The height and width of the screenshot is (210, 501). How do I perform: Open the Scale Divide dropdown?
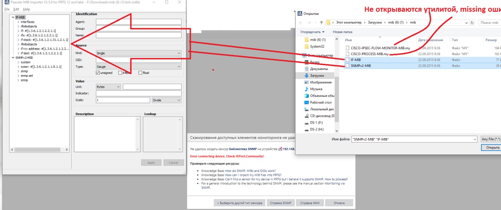click(x=167, y=100)
